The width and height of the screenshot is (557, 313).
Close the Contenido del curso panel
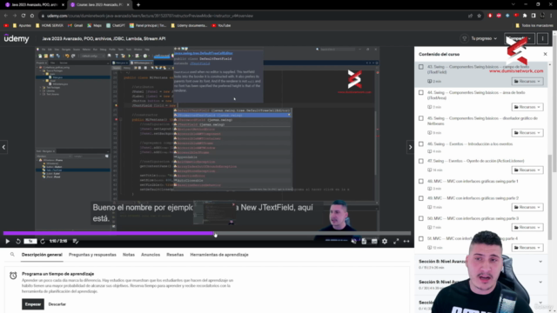tap(546, 54)
